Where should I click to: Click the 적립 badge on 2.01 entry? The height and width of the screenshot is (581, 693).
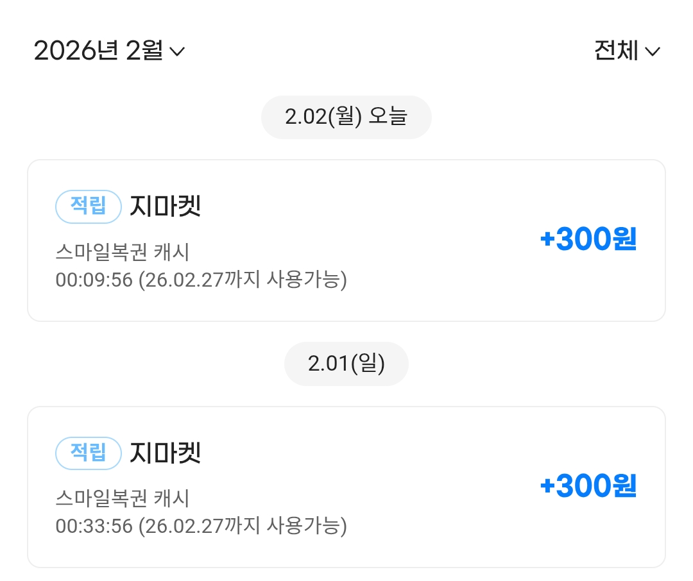pos(89,453)
